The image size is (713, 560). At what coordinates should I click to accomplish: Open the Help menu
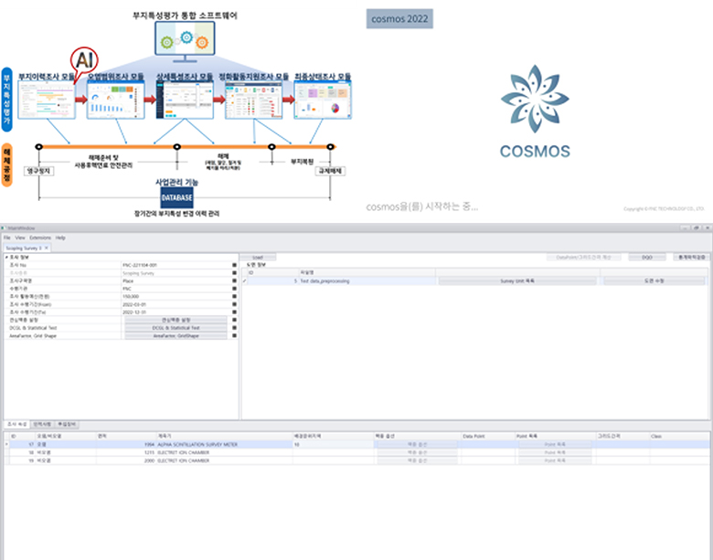pyautogui.click(x=60, y=238)
